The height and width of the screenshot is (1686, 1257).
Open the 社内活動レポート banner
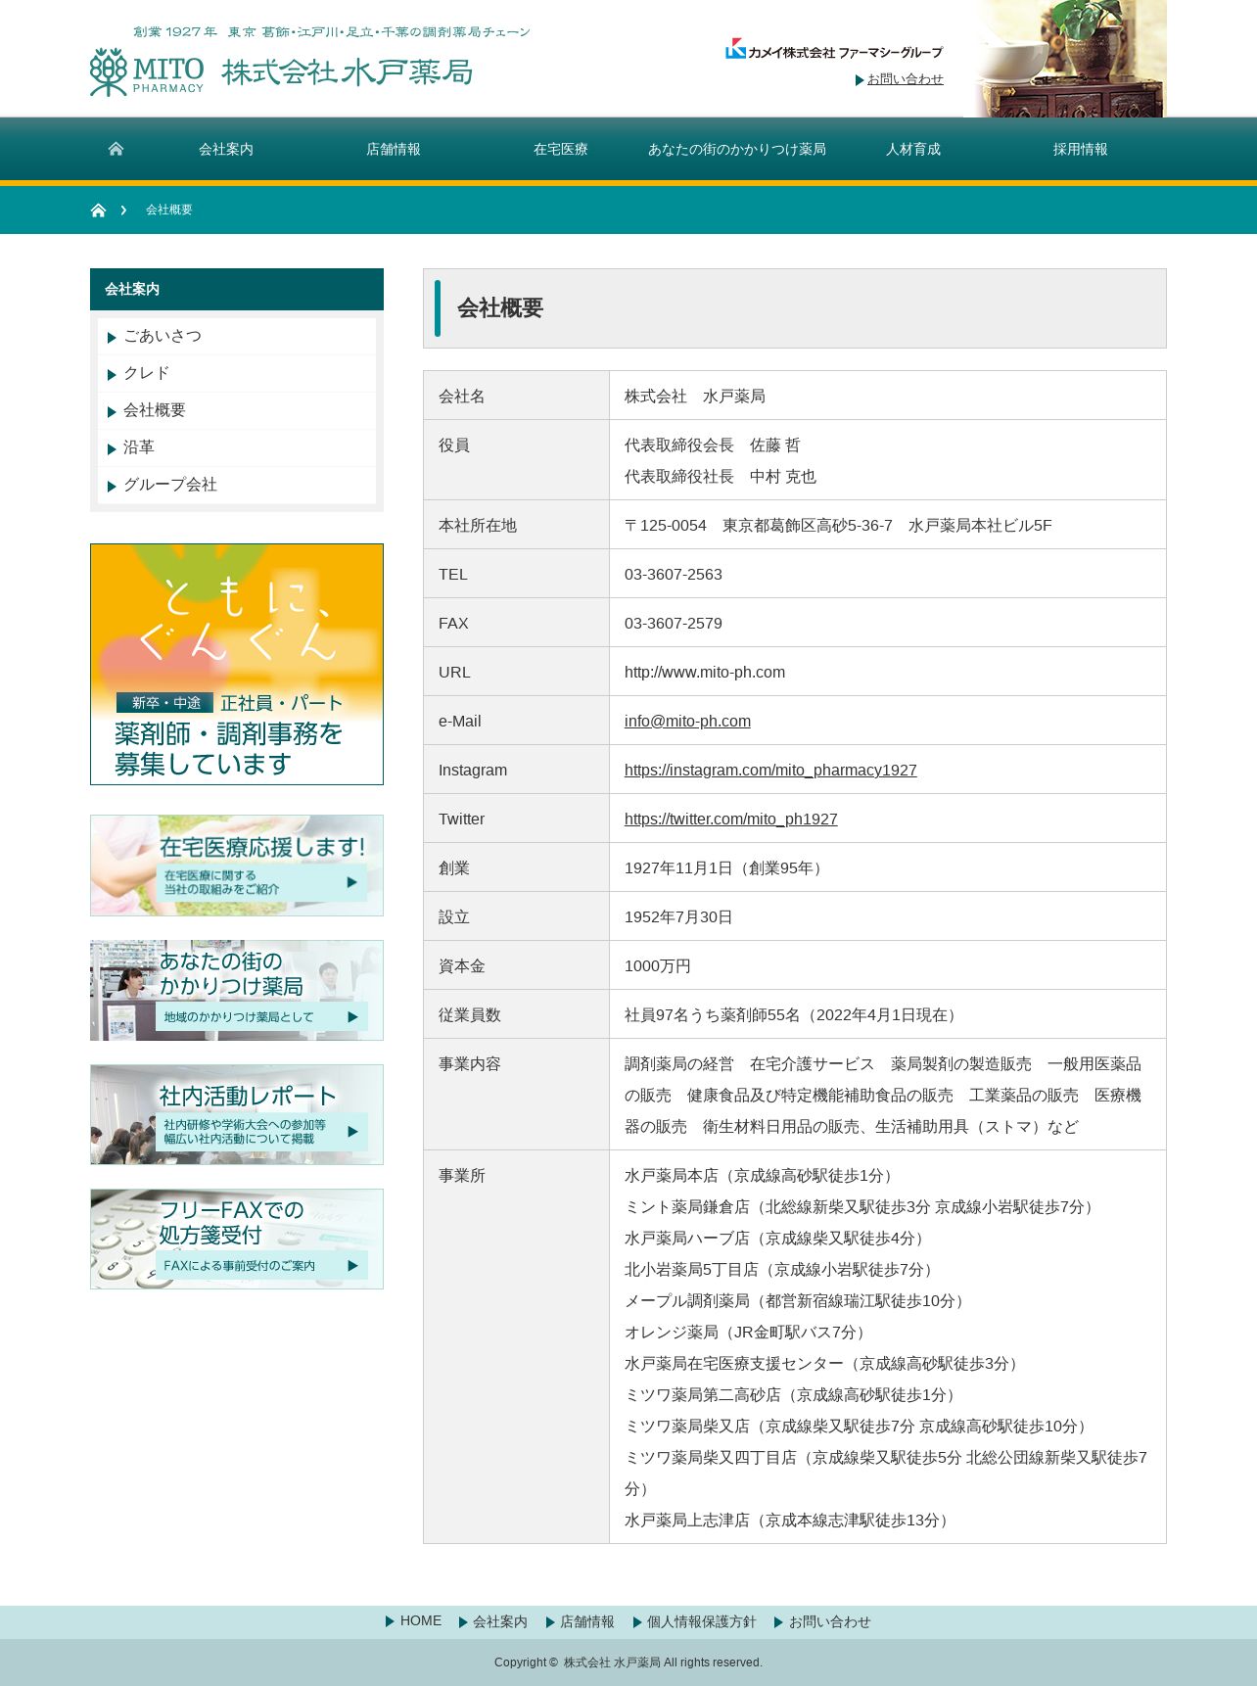coord(237,1114)
